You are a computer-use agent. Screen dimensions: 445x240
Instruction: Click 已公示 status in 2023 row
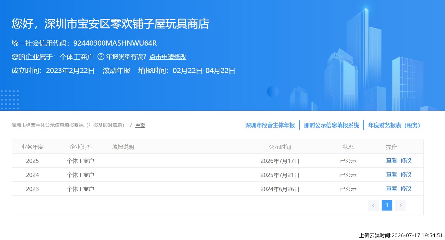pyautogui.click(x=348, y=189)
